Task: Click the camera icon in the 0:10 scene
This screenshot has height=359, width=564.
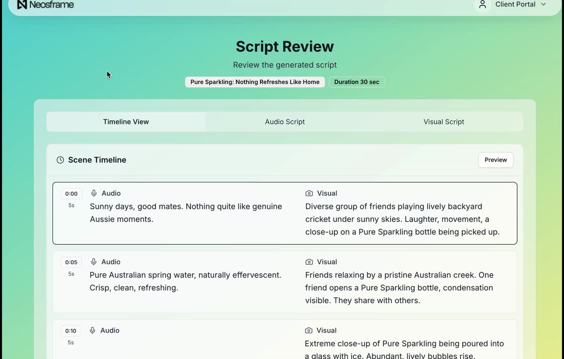Action: (x=308, y=331)
